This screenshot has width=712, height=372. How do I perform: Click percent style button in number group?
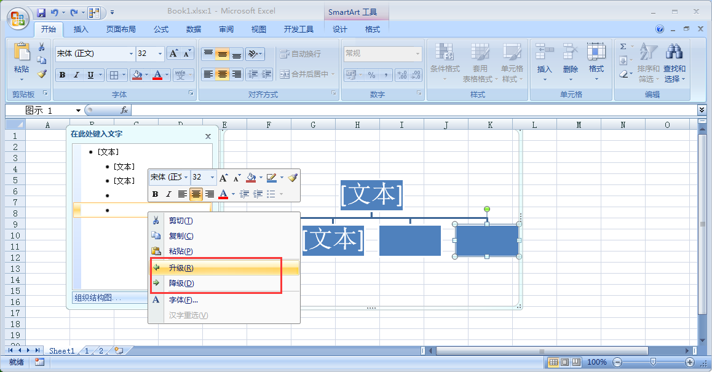click(371, 75)
